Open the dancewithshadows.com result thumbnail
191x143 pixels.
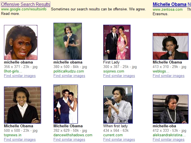[66, 104]
